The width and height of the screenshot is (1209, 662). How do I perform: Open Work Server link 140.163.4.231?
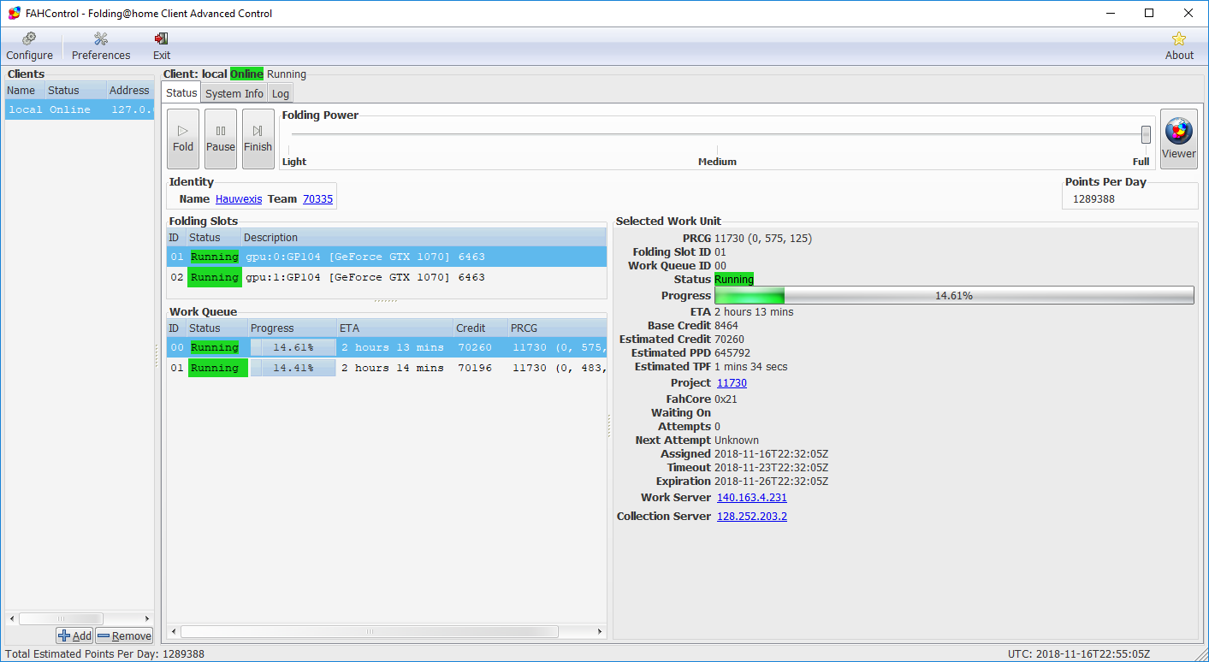pyautogui.click(x=752, y=497)
